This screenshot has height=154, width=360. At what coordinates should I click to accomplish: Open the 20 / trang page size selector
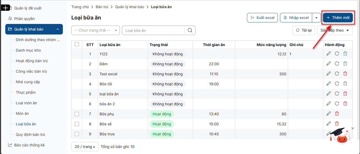click(85, 147)
